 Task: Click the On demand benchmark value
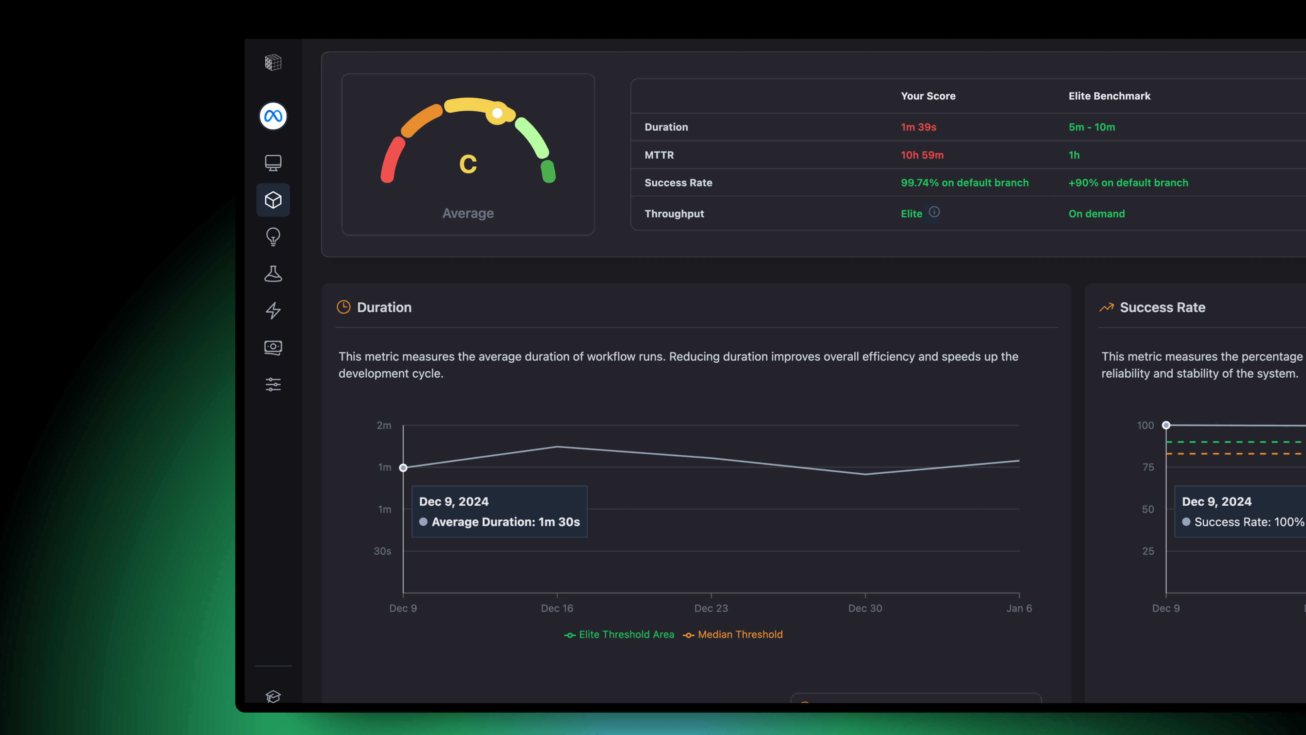(x=1096, y=214)
